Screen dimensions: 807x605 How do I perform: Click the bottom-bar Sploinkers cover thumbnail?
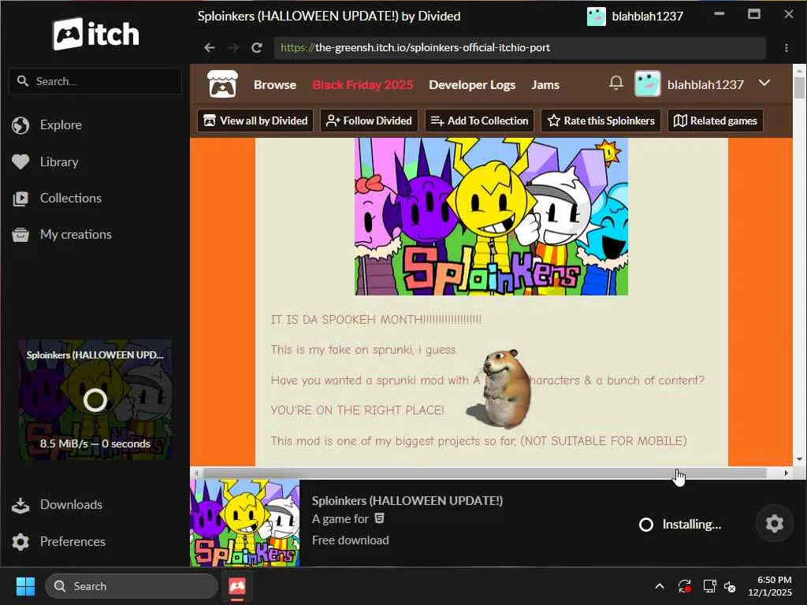[x=245, y=523]
